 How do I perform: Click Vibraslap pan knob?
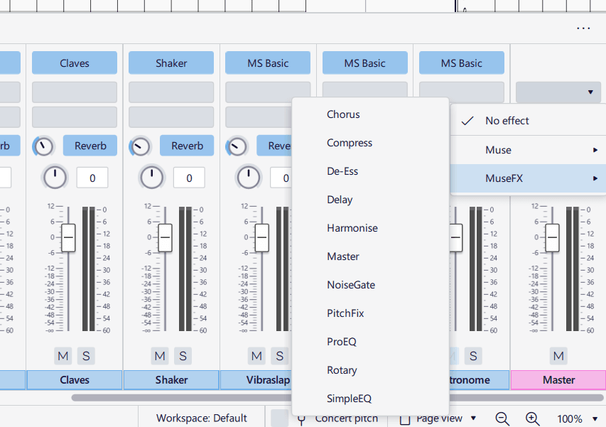(x=248, y=178)
